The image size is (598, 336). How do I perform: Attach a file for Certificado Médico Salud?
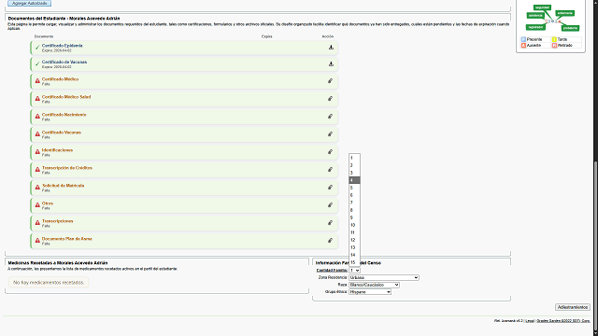(330, 99)
